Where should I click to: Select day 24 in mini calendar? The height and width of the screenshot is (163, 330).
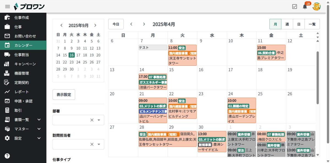coord(78,62)
